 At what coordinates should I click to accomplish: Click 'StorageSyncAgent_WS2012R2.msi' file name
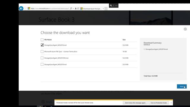(56, 58)
